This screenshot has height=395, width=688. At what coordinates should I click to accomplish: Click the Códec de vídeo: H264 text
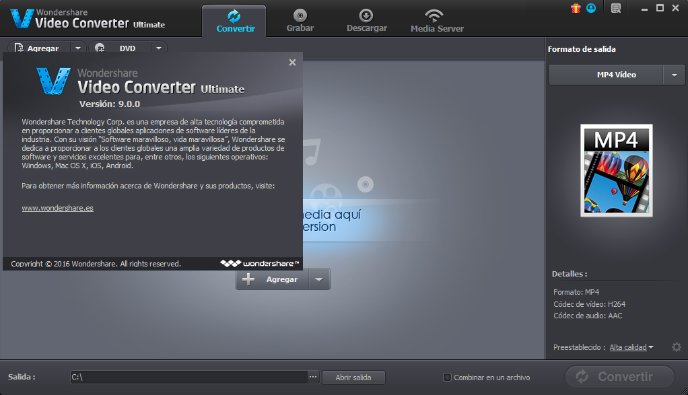point(589,304)
